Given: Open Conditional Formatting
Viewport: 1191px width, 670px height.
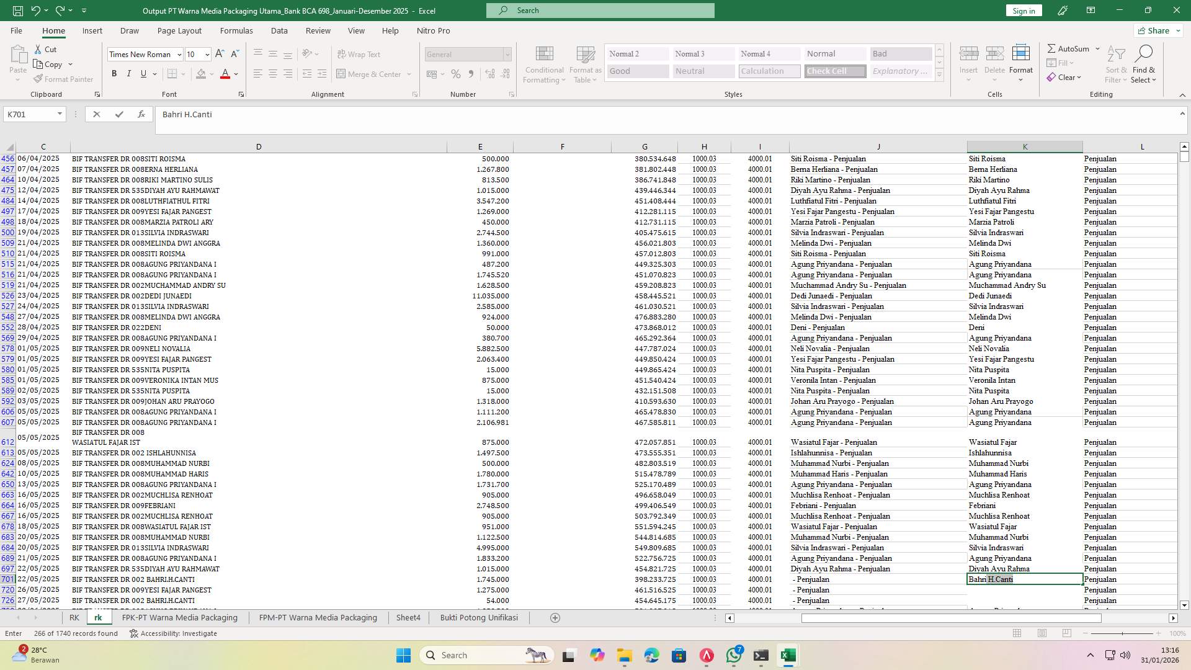Looking at the screenshot, I should 544,64.
